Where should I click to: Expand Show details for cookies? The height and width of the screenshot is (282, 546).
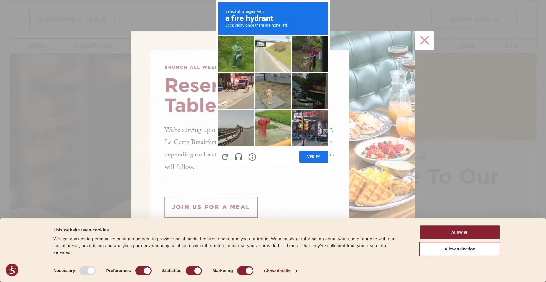277,271
